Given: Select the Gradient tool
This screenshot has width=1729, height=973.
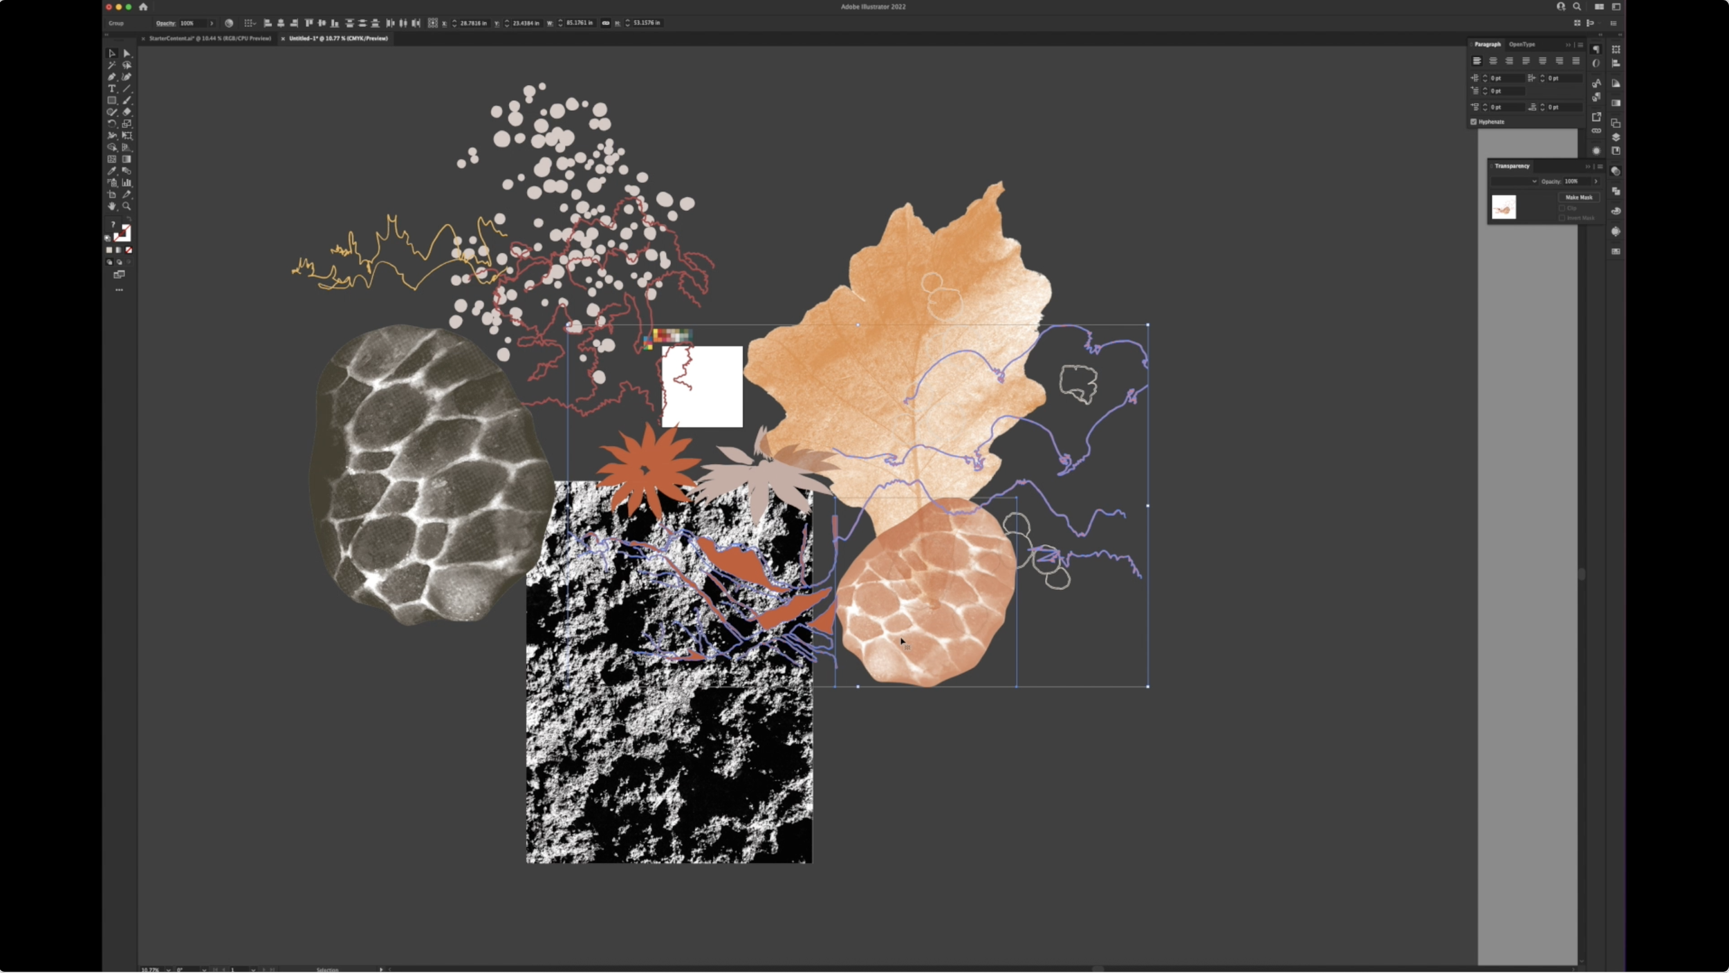Looking at the screenshot, I should tap(127, 159).
